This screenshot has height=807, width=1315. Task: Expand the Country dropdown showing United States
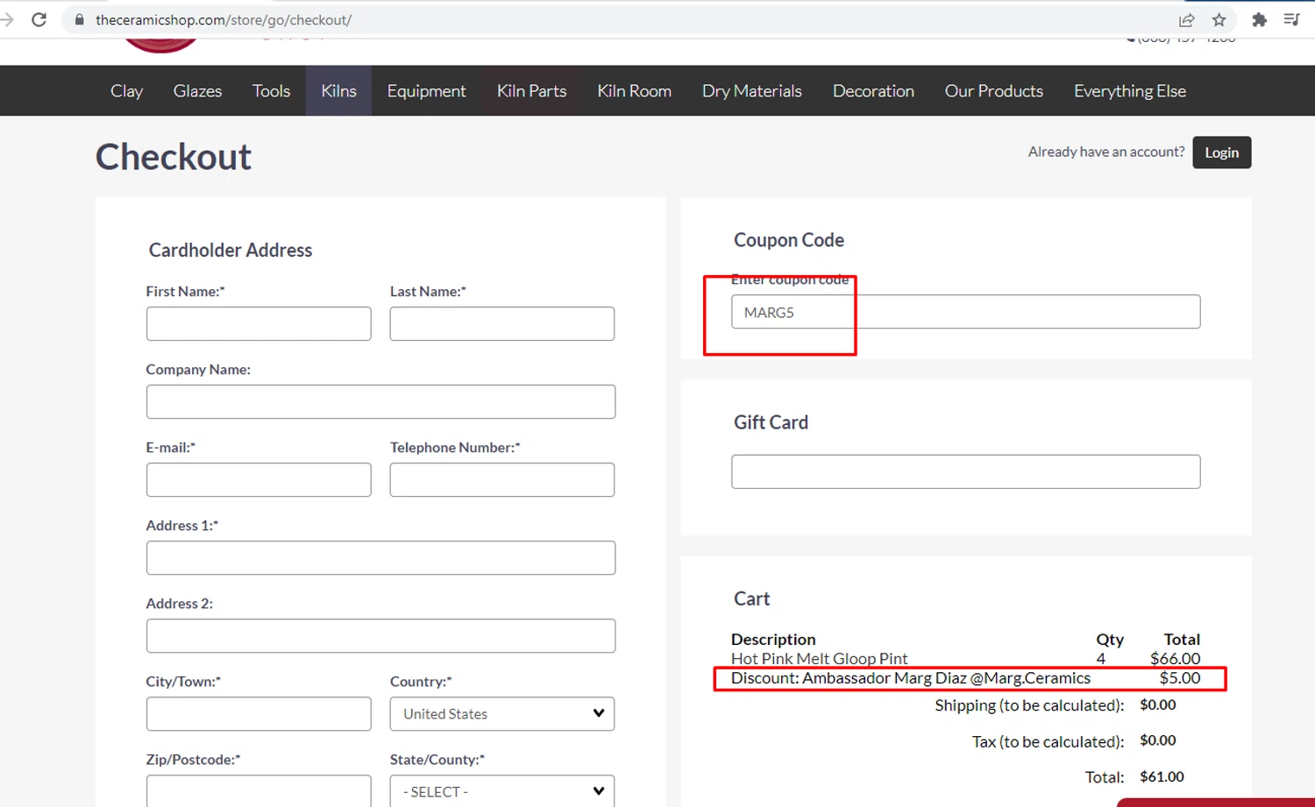502,713
